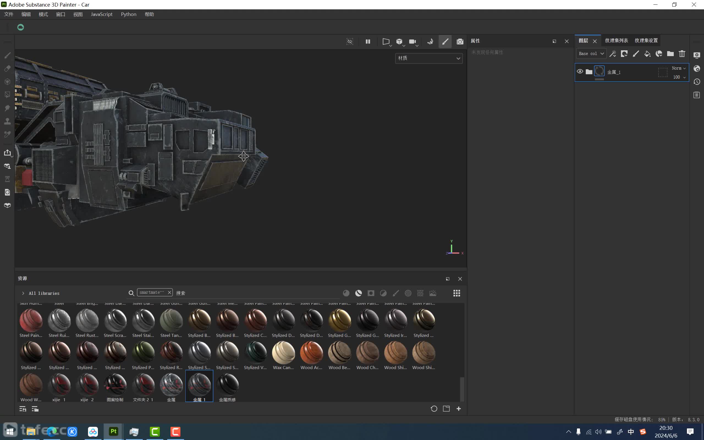Pause the viewport rendering
The width and height of the screenshot is (704, 440).
pyautogui.click(x=368, y=42)
